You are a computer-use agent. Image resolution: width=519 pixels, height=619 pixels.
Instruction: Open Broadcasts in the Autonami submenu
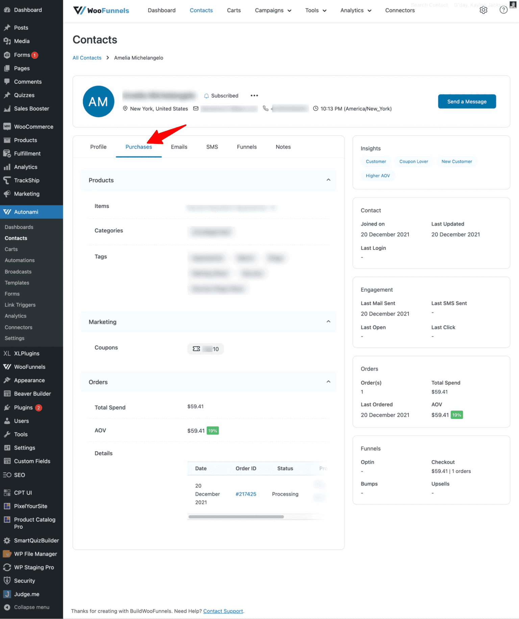coord(18,272)
